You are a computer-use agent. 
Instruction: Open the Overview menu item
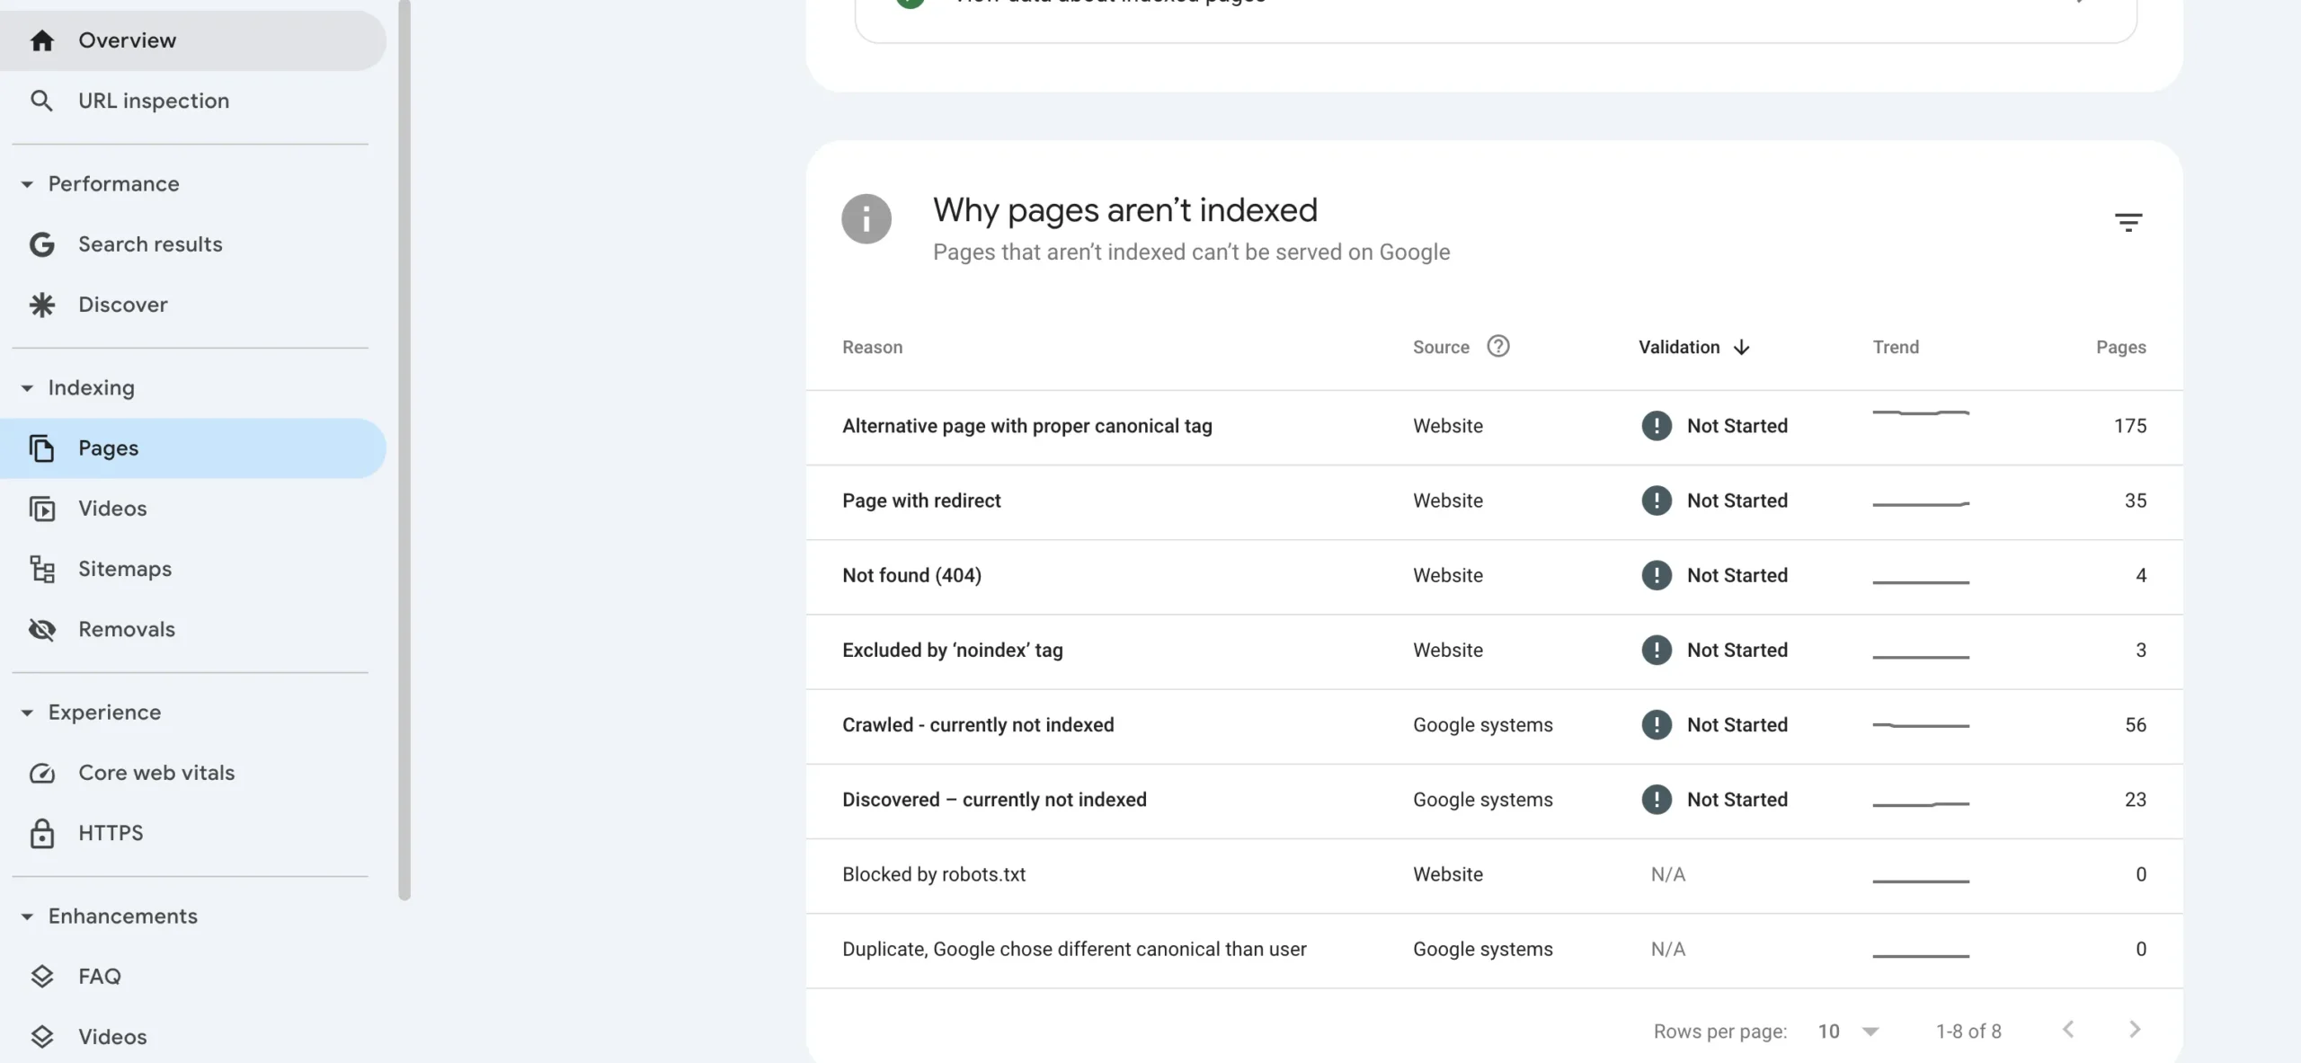(x=193, y=40)
